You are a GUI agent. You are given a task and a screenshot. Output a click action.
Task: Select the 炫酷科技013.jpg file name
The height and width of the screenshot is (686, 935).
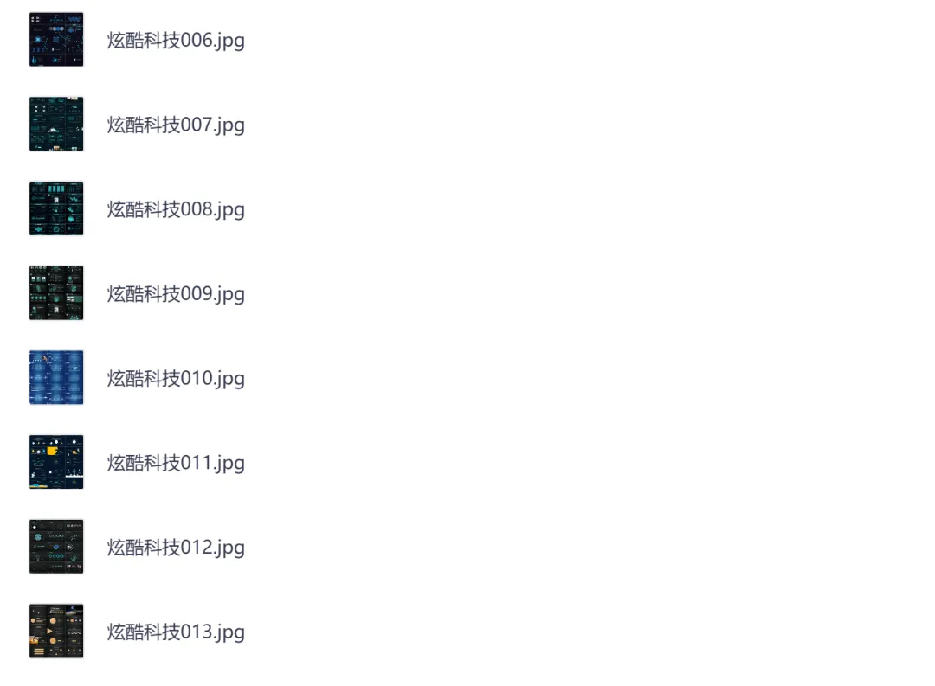click(176, 632)
